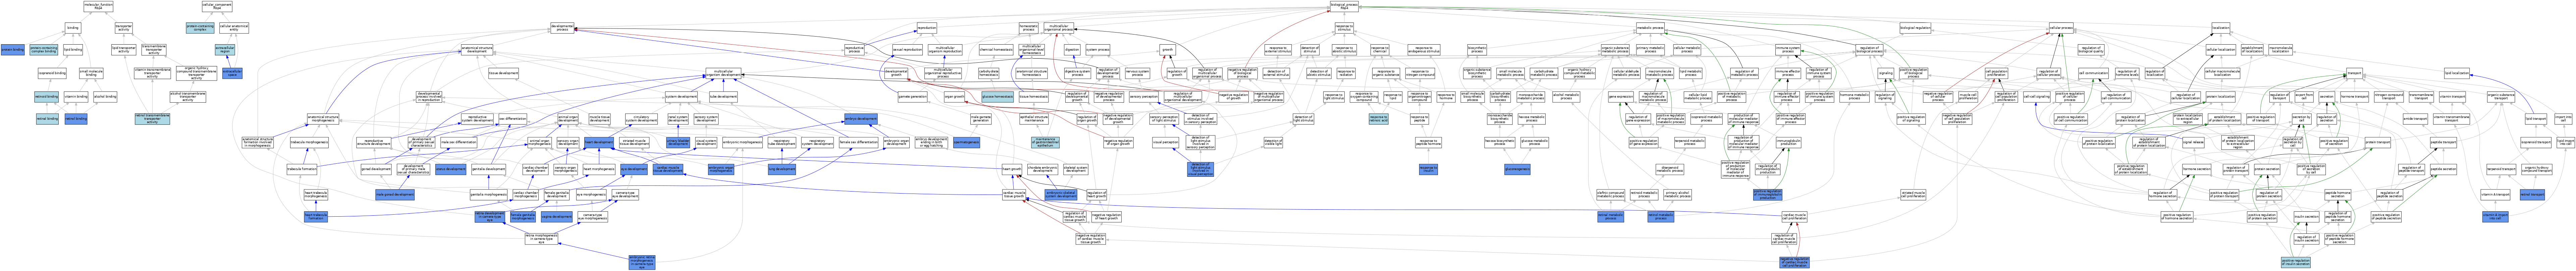Select the 'small molecule binding' node
The width and height of the screenshot is (2576, 271).
click(91, 73)
